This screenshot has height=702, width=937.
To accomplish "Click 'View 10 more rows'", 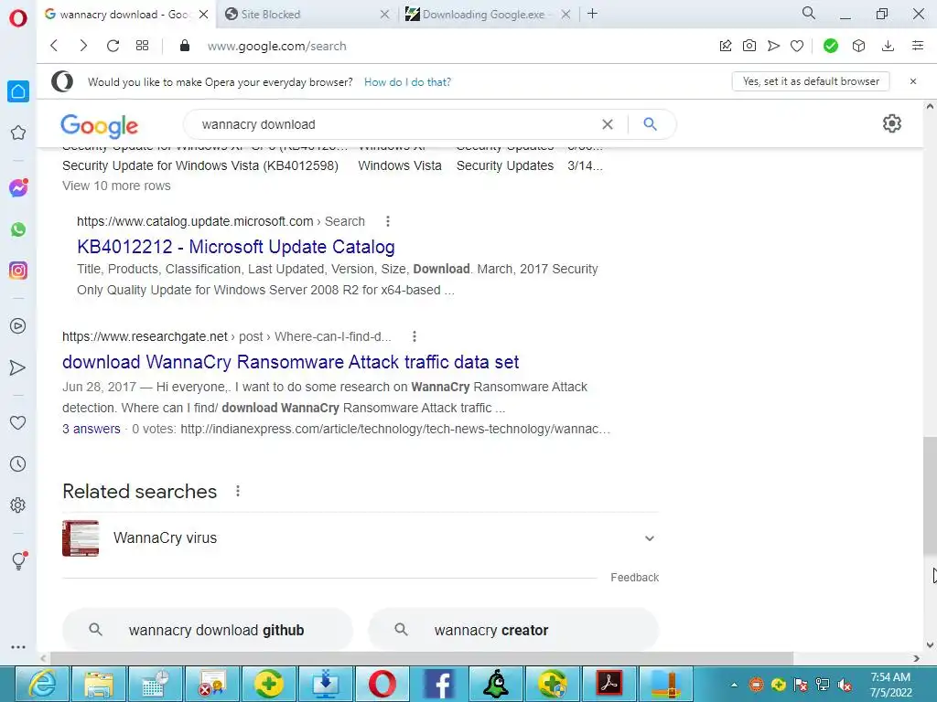I will tap(116, 186).
